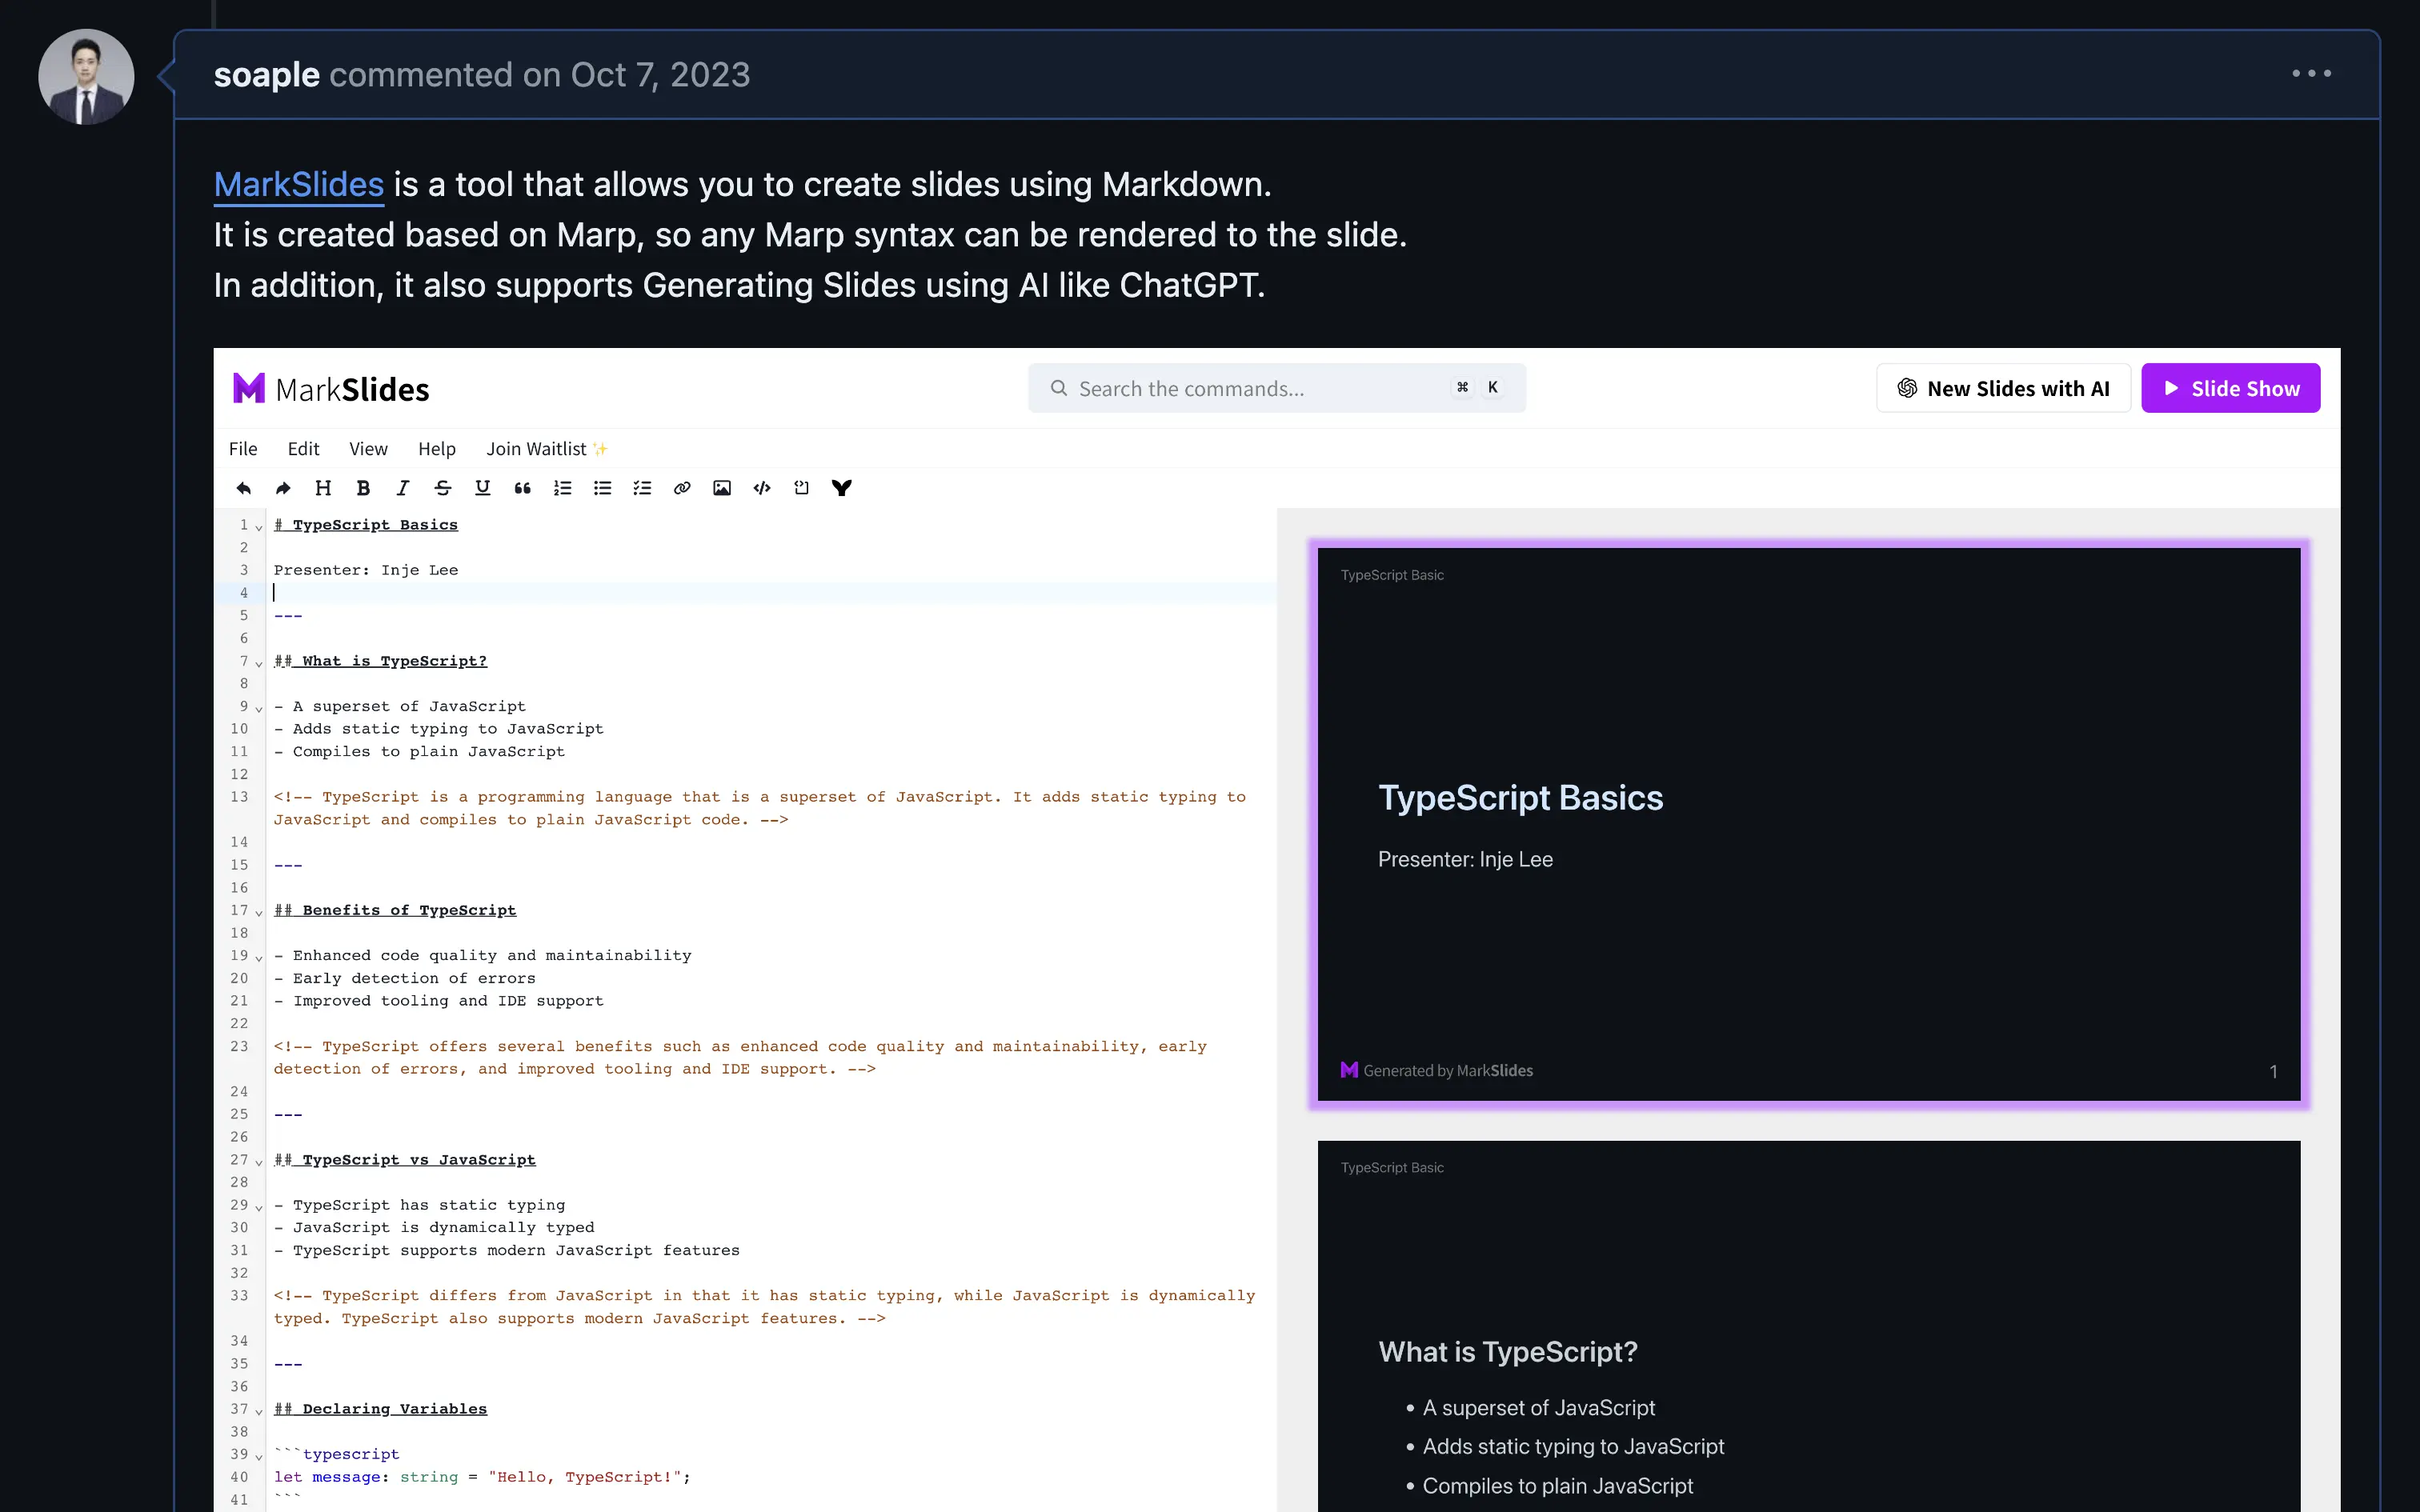Collapse the list fold at line 9
The image size is (2420, 1512).
pos(259,709)
